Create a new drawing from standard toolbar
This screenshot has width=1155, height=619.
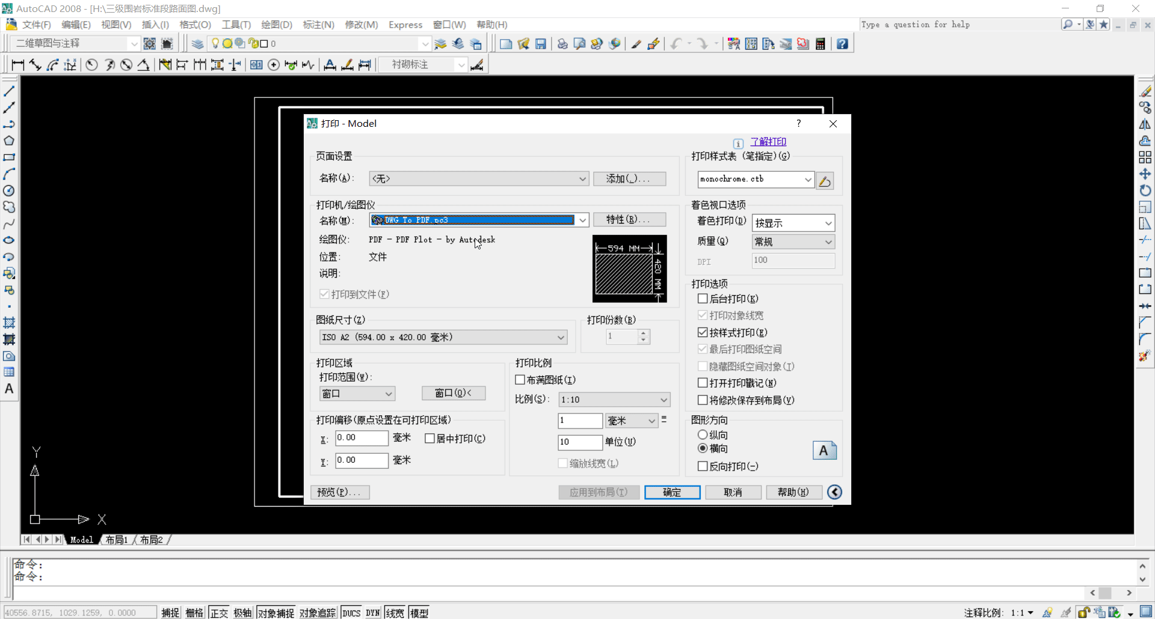pyautogui.click(x=506, y=44)
